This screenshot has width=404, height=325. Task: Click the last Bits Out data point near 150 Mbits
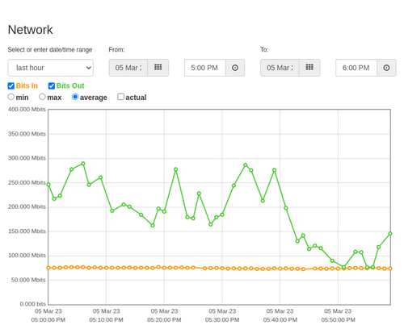click(390, 234)
